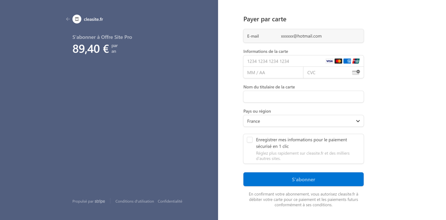Click the chevron arrow beside France

pyautogui.click(x=358, y=121)
